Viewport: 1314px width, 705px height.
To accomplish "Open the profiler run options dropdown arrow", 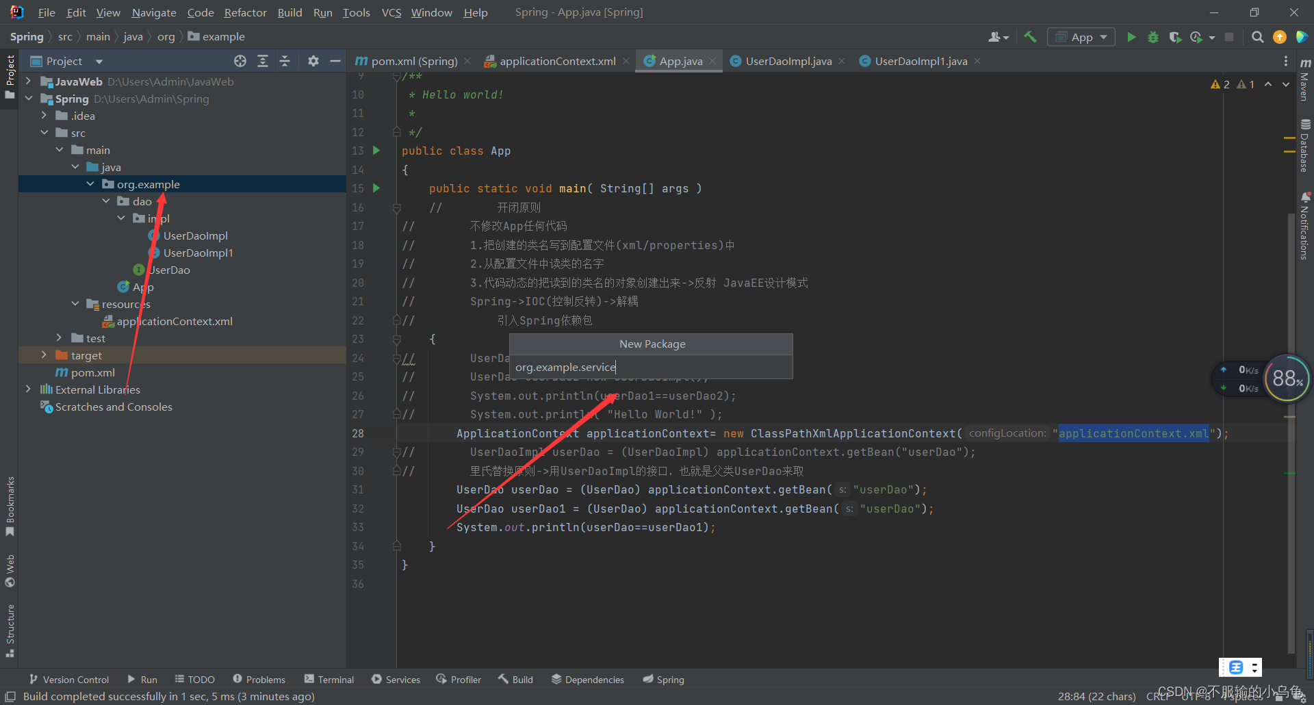I will [1212, 37].
